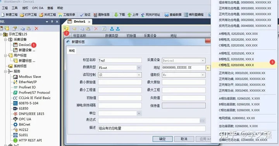Open the 工程 menu

tap(5, 8)
